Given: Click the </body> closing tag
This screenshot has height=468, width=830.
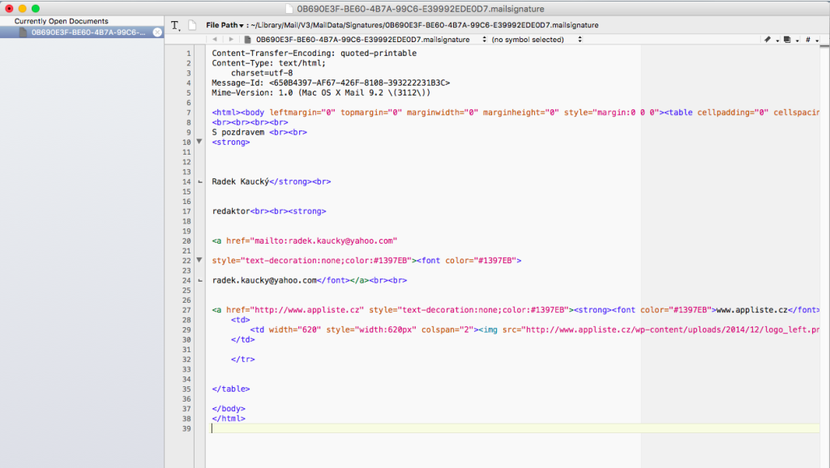Looking at the screenshot, I should (229, 409).
